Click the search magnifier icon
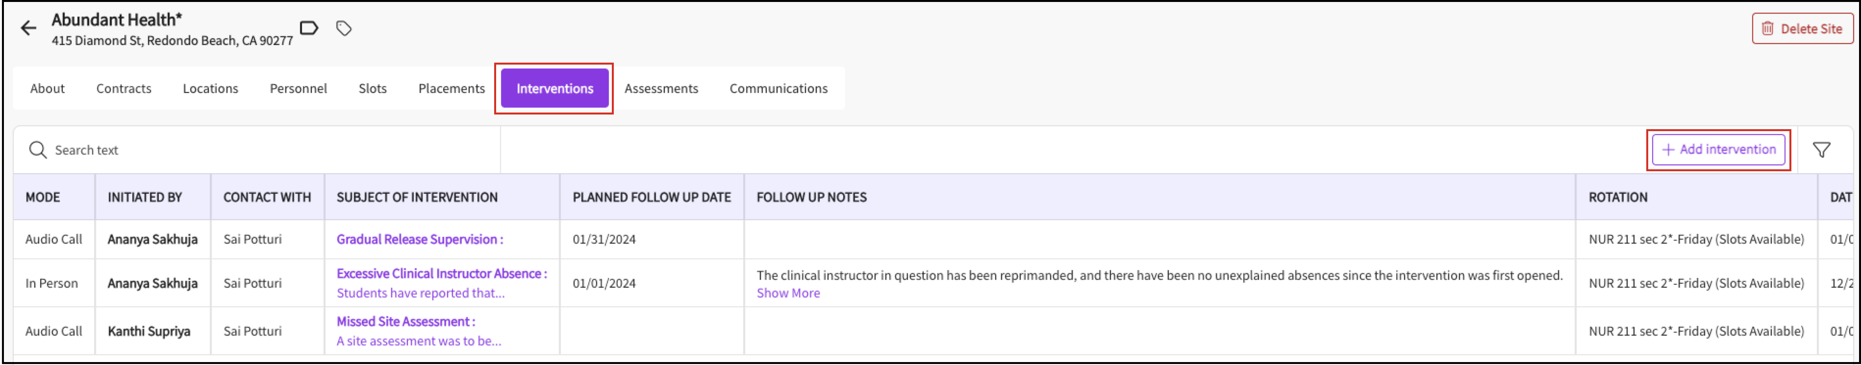The image size is (1861, 365). coord(38,150)
